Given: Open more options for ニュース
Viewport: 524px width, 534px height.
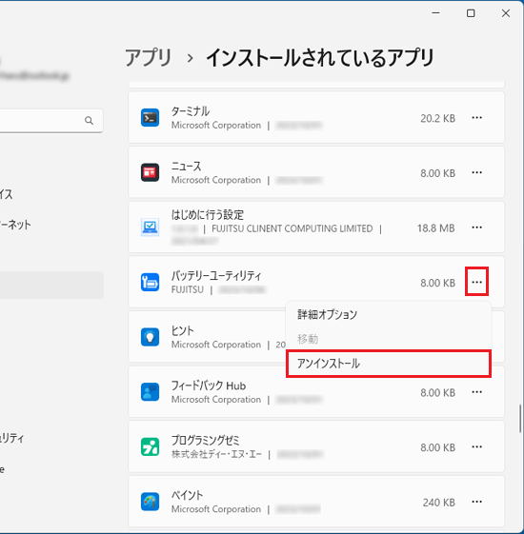Looking at the screenshot, I should (476, 172).
